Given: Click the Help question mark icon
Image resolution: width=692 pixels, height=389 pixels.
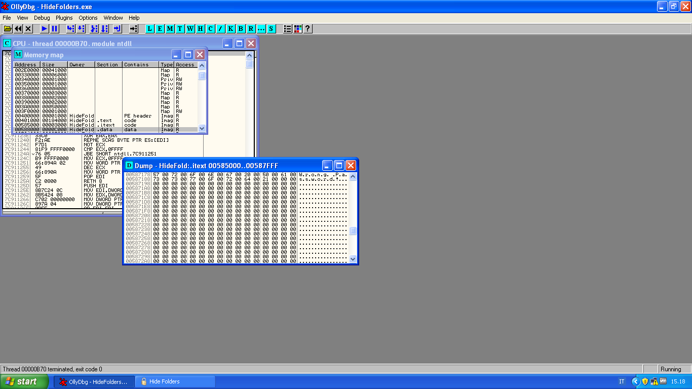Looking at the screenshot, I should coord(307,29).
